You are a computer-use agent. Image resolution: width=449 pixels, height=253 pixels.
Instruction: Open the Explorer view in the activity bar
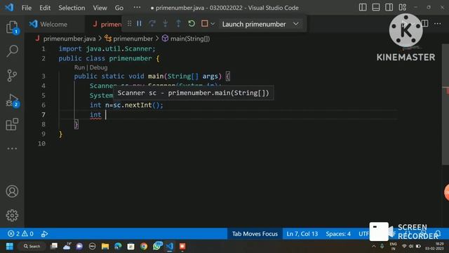pyautogui.click(x=12, y=27)
